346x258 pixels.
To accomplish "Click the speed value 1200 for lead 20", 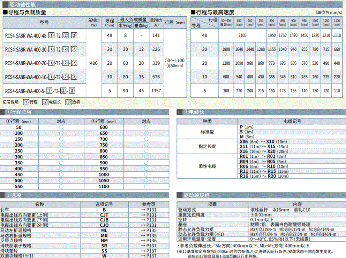I will 226,63.
